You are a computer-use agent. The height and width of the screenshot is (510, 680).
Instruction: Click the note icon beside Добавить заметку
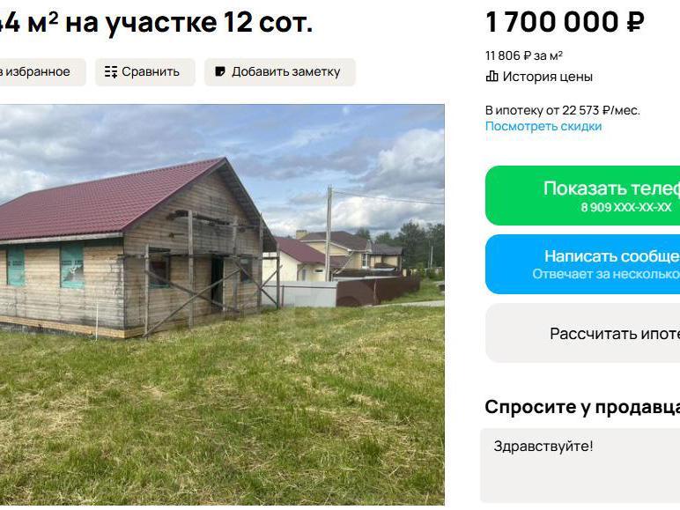click(x=220, y=71)
